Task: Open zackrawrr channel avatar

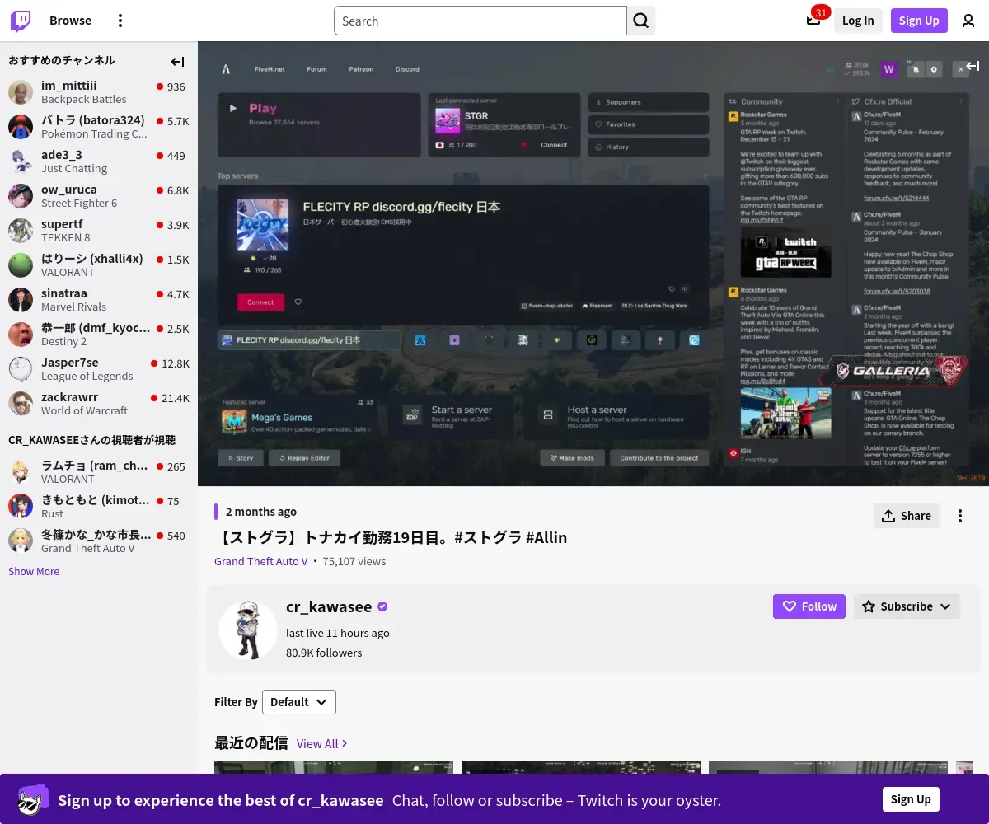Action: (x=21, y=404)
